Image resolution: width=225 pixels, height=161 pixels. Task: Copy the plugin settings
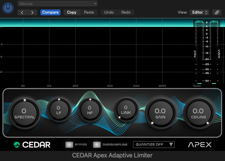[72, 12]
